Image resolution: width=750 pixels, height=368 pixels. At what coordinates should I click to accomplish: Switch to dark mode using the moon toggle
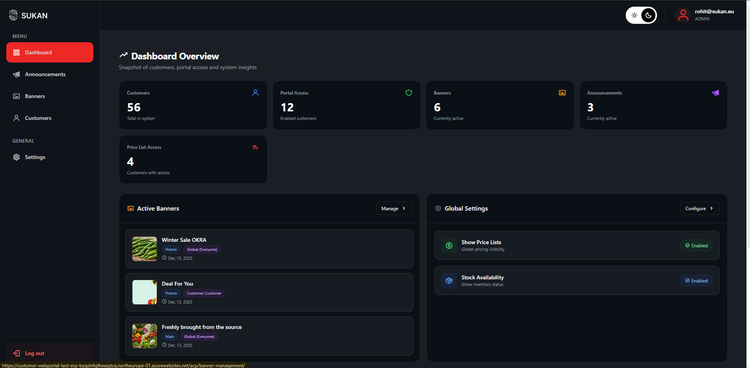coord(648,15)
